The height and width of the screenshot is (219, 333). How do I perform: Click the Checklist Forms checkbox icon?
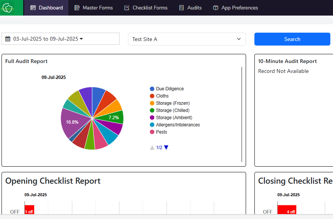(x=127, y=8)
